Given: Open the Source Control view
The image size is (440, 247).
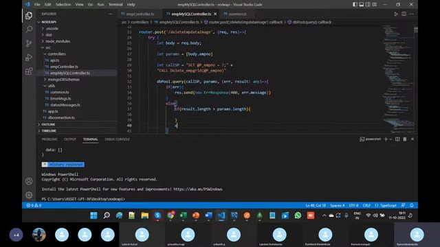Looking at the screenshot, I should coord(29,43).
